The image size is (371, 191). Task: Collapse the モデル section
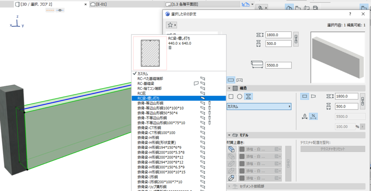pyautogui.click(x=229, y=135)
